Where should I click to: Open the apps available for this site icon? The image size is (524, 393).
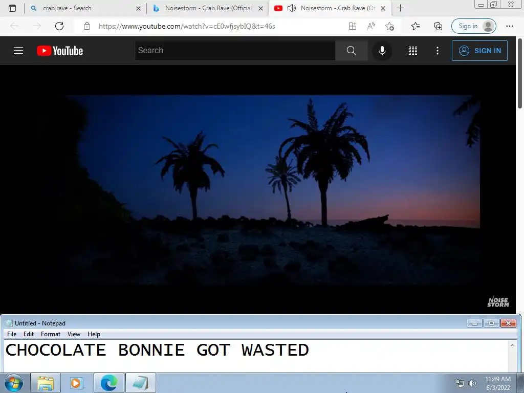[353, 26]
